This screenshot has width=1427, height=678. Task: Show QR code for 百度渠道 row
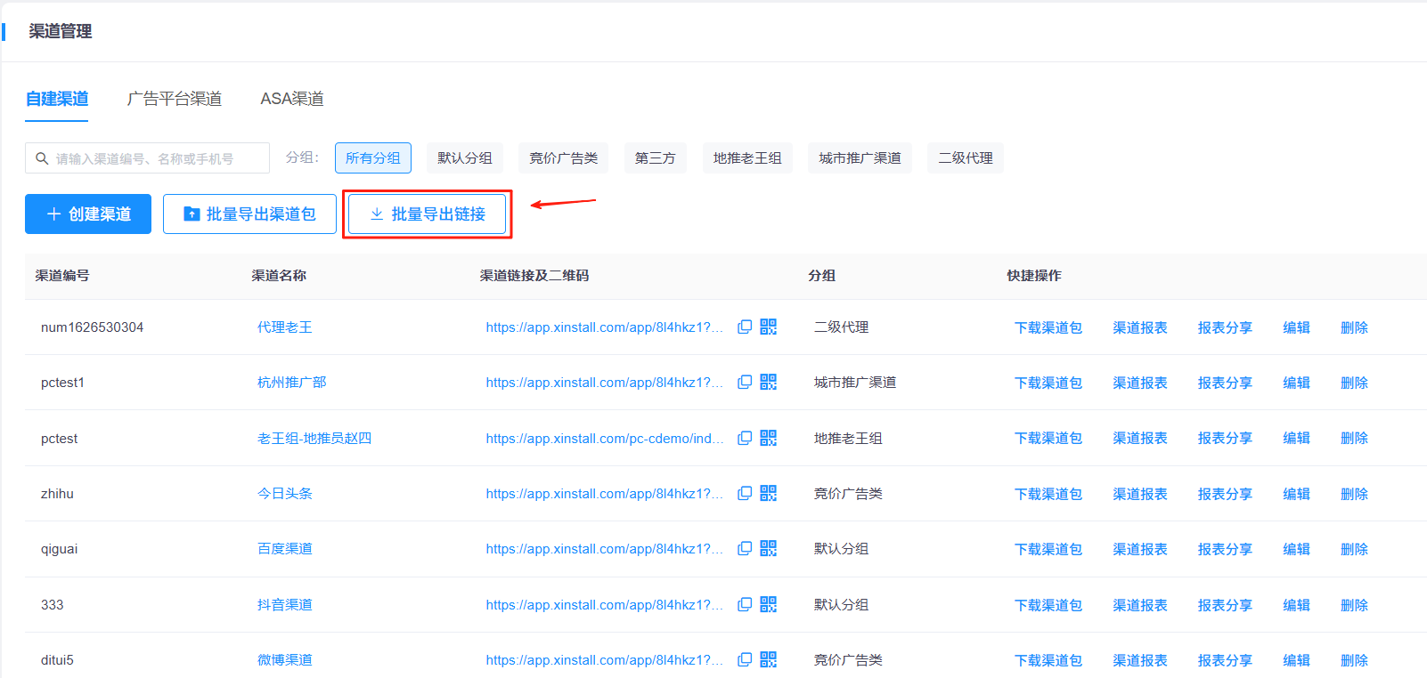point(769,548)
